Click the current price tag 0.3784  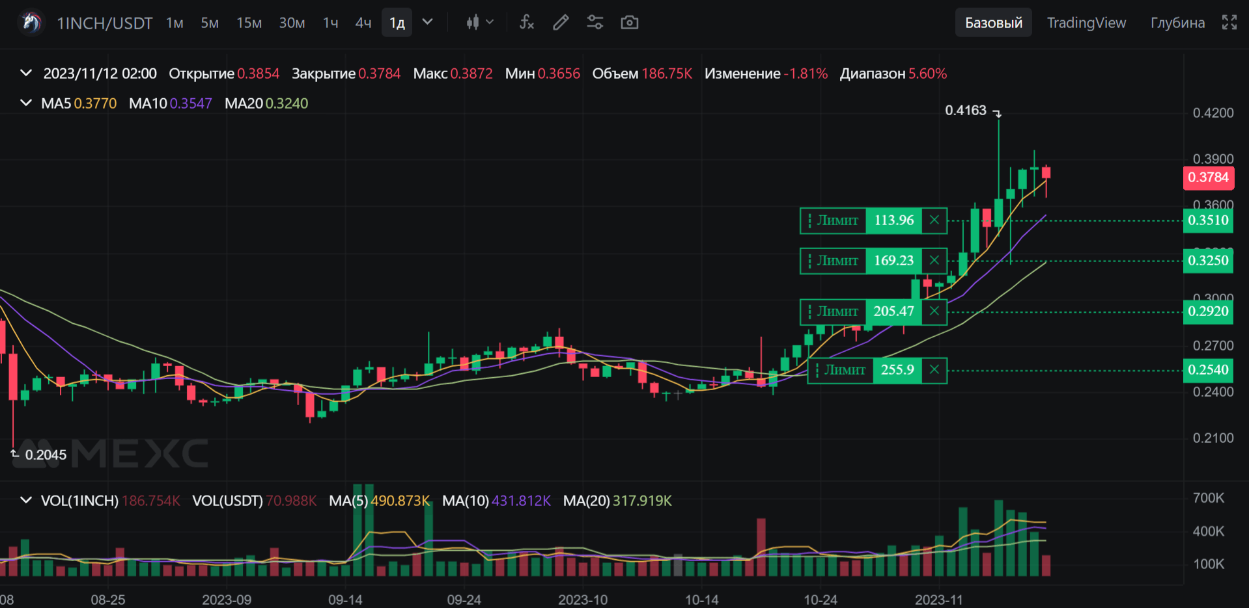(1209, 178)
